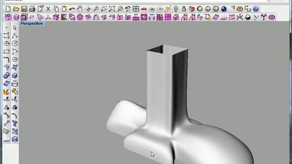Screen dimensions: 292x164
Task: Select the Points tool in left sidebar
Action: coord(6,27)
